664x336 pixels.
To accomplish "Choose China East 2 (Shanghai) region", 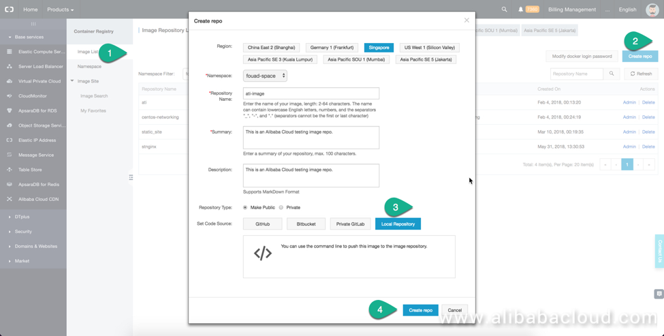I will coord(271,48).
